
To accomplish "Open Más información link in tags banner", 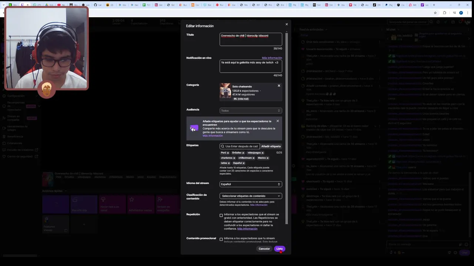I will (213, 136).
